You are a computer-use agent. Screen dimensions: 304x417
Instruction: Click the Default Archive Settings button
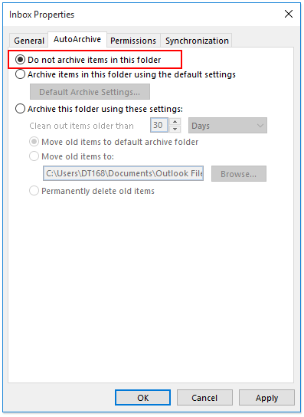point(90,92)
